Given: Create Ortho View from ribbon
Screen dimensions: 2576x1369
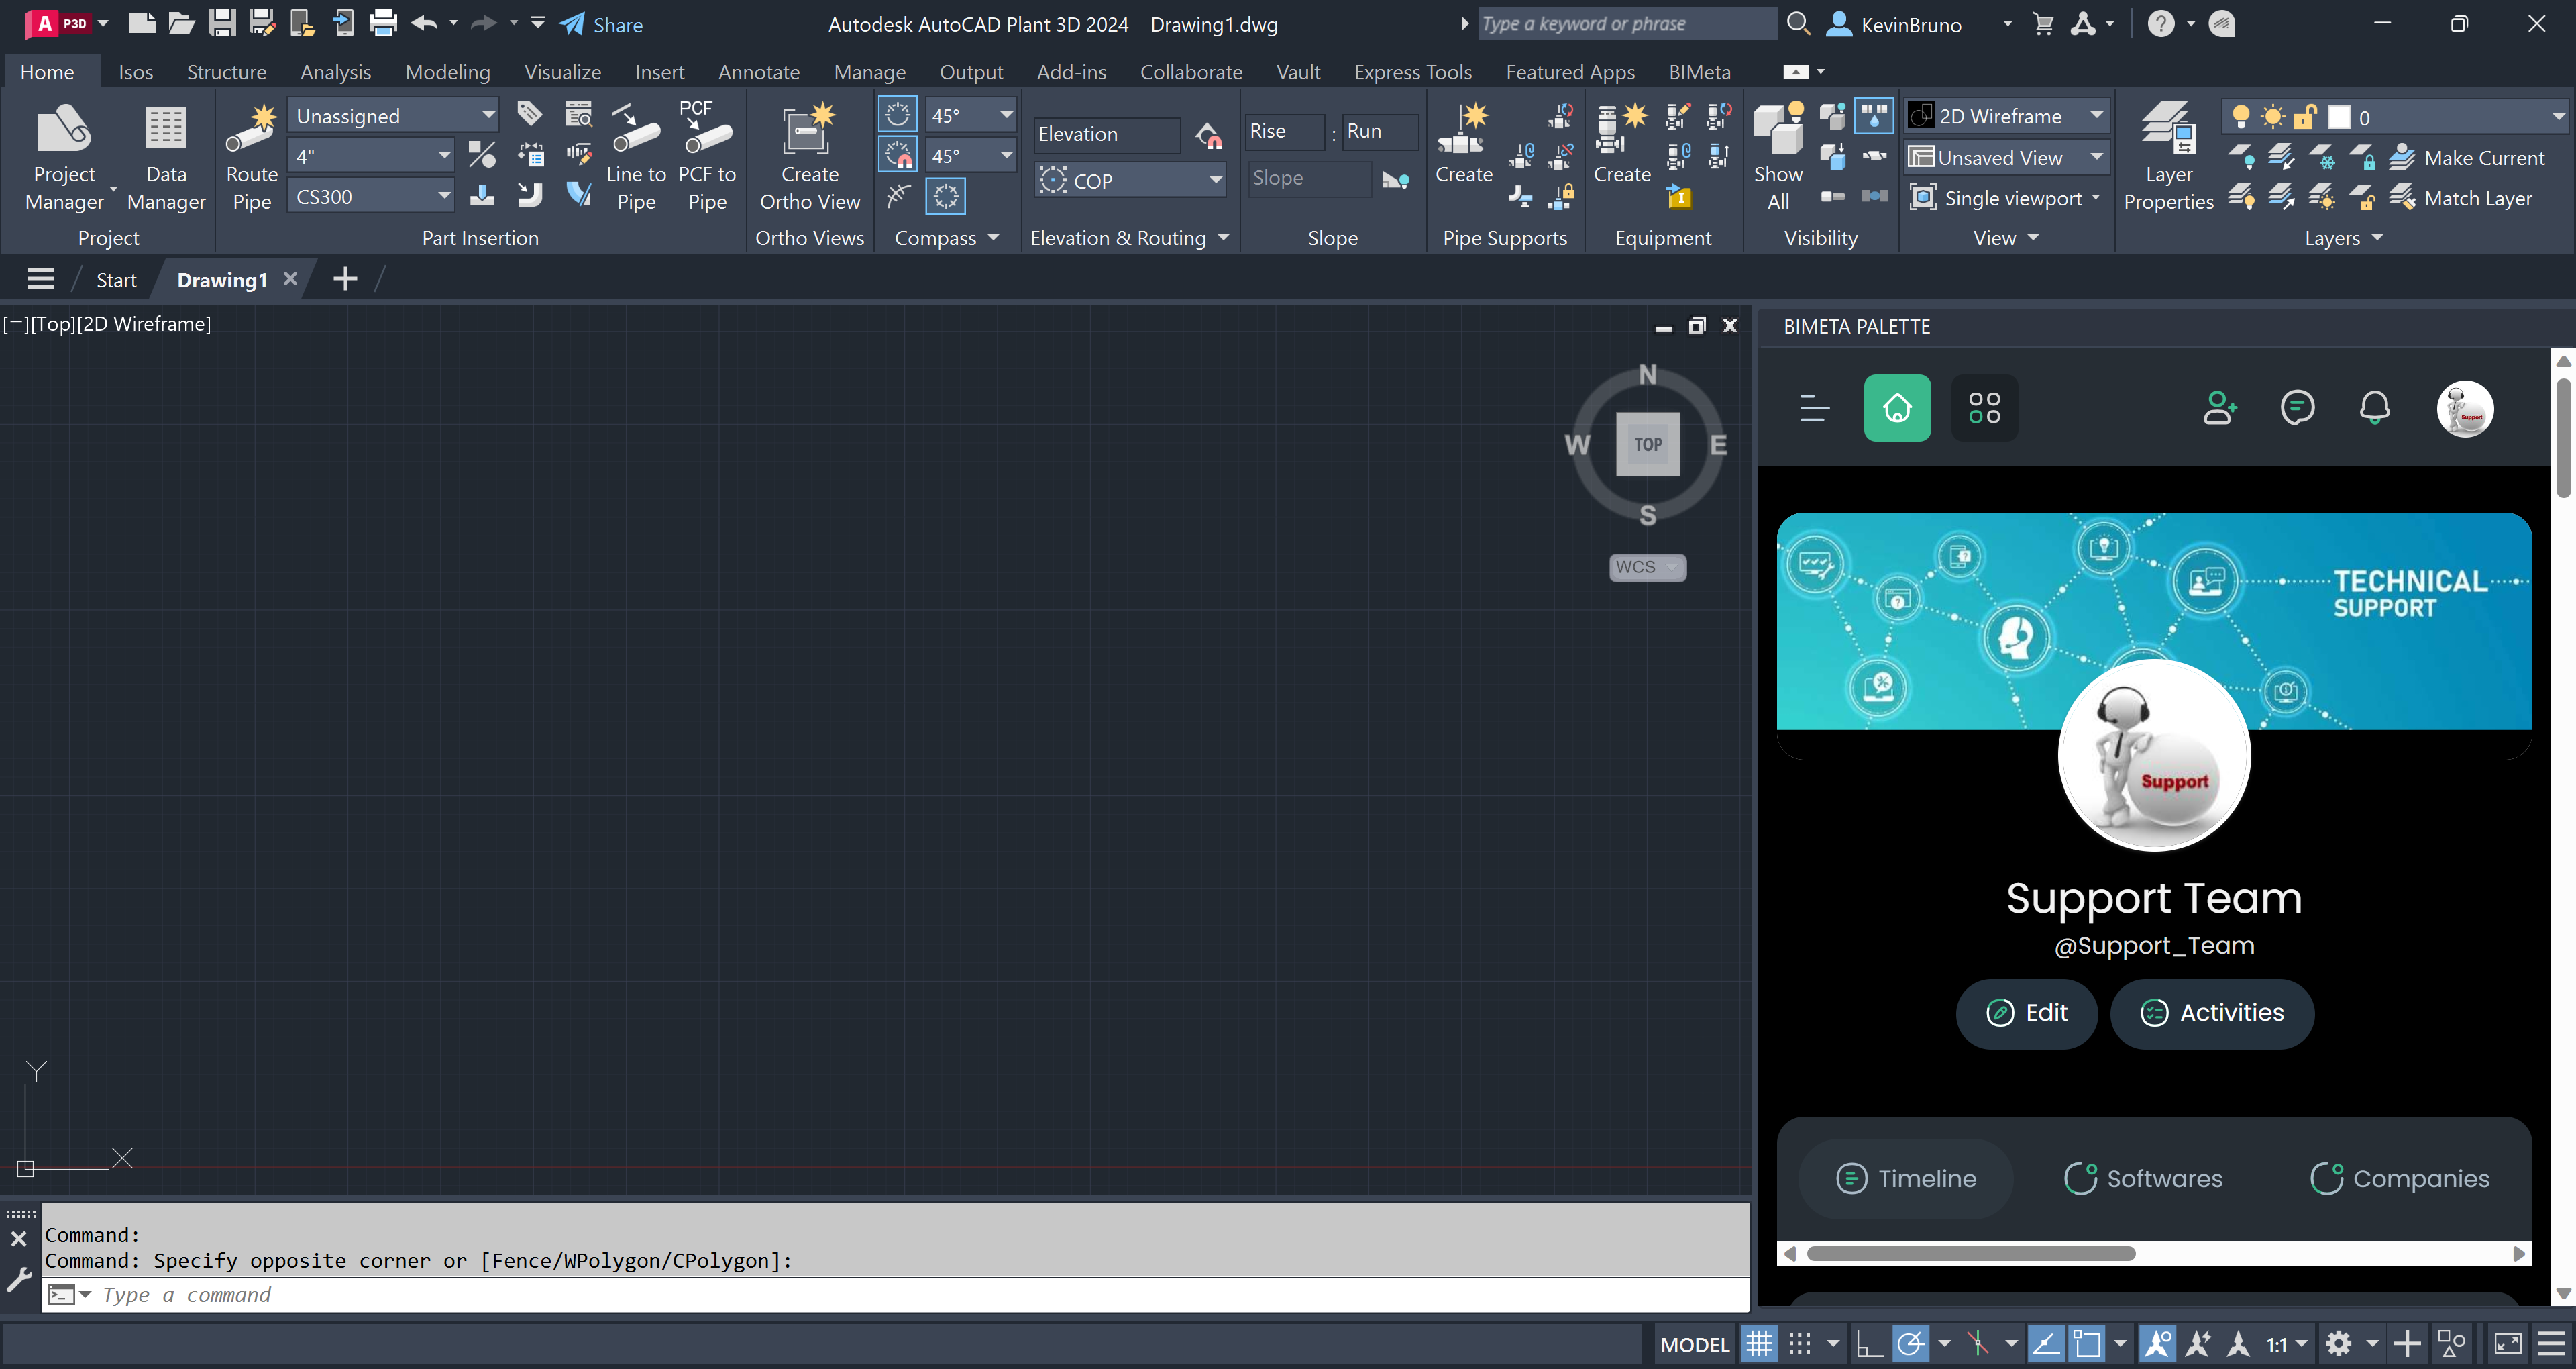Looking at the screenshot, I should [x=809, y=157].
